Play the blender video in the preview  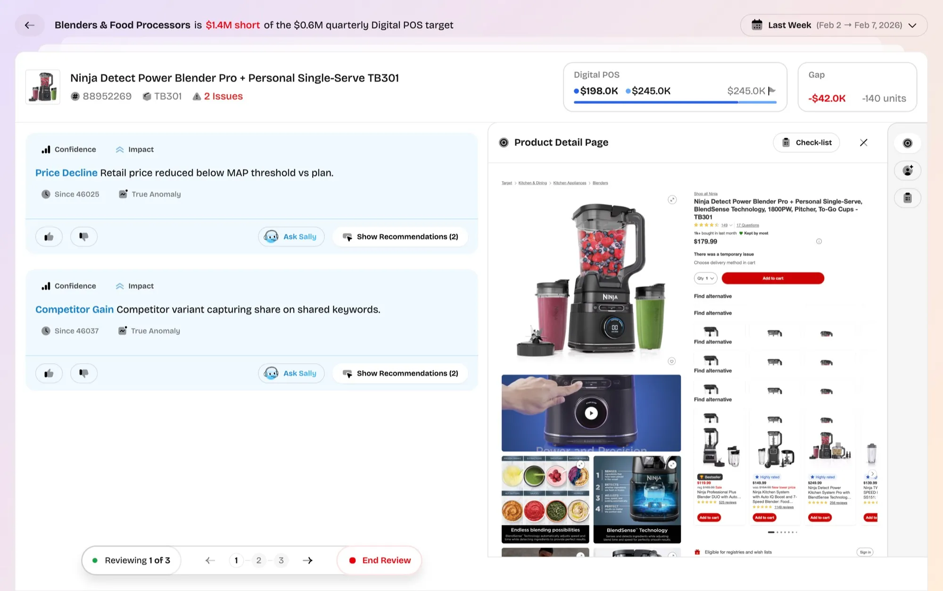coord(591,413)
